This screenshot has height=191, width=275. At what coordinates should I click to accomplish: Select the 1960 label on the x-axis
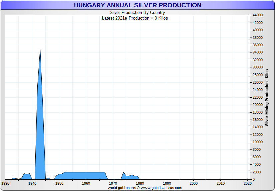[86, 183]
